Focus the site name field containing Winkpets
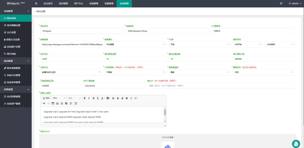 (x=82, y=31)
